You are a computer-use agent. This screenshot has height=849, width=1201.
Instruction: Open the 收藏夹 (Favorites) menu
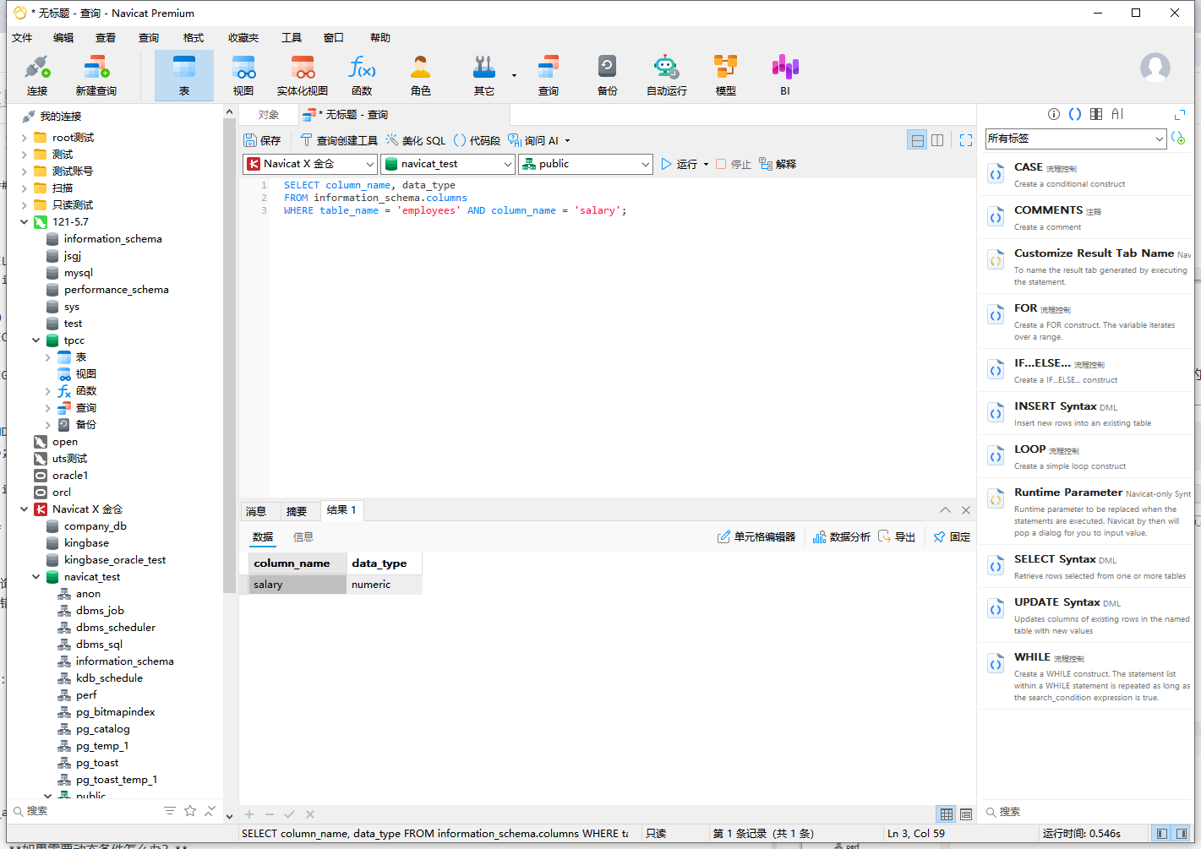coord(243,38)
